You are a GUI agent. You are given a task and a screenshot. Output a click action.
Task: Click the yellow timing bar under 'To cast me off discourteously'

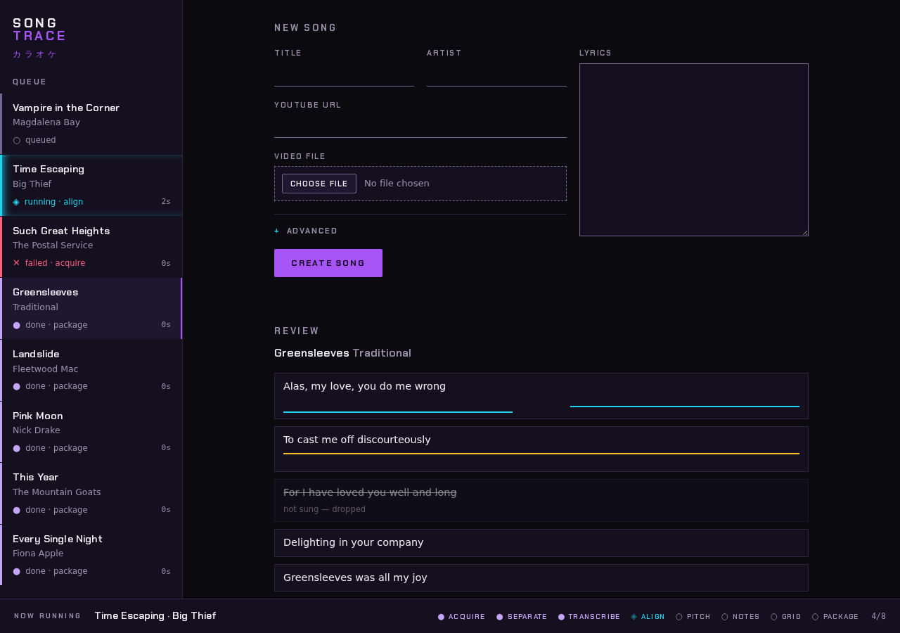(x=541, y=454)
